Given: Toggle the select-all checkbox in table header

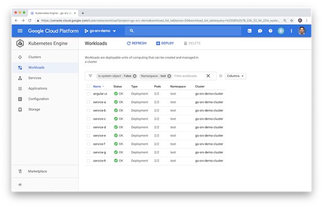Looking at the screenshot, I should (89, 87).
